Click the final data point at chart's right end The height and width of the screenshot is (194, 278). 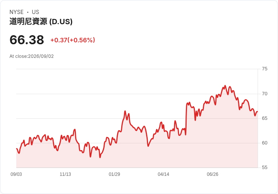(x=258, y=112)
